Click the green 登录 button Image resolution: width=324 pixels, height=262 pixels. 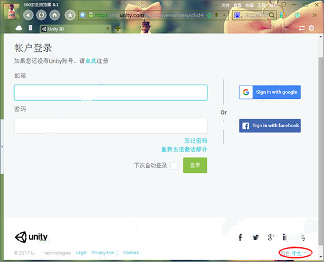point(195,165)
